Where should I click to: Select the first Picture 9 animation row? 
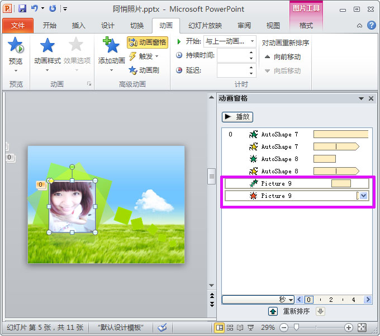(x=297, y=183)
